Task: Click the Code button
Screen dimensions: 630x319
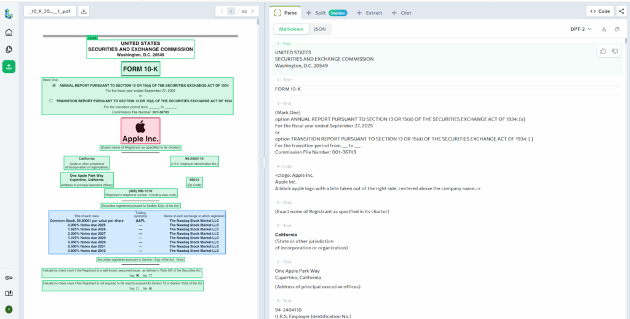Action: point(600,11)
